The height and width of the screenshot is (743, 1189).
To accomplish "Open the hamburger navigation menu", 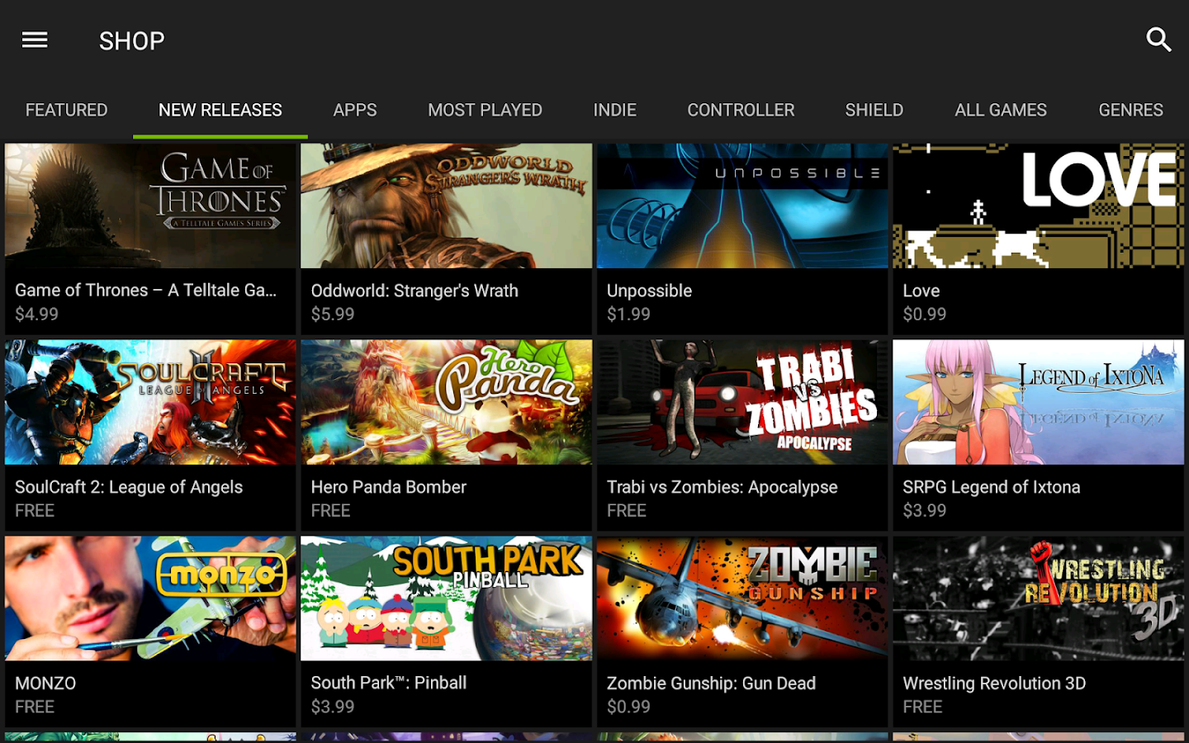I will point(35,40).
